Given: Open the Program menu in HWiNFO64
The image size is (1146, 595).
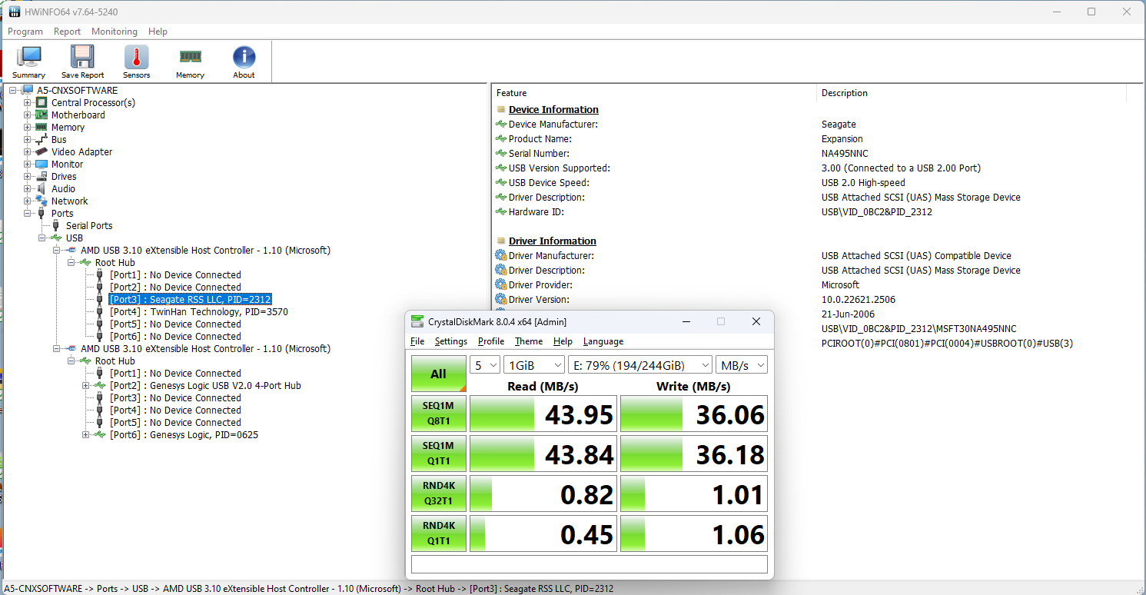Looking at the screenshot, I should click(25, 32).
